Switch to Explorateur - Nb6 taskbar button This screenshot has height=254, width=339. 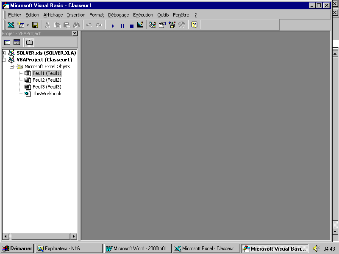coord(69,248)
